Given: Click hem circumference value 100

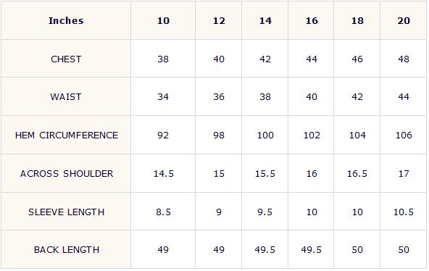Looking at the screenshot, I should click(x=265, y=135).
